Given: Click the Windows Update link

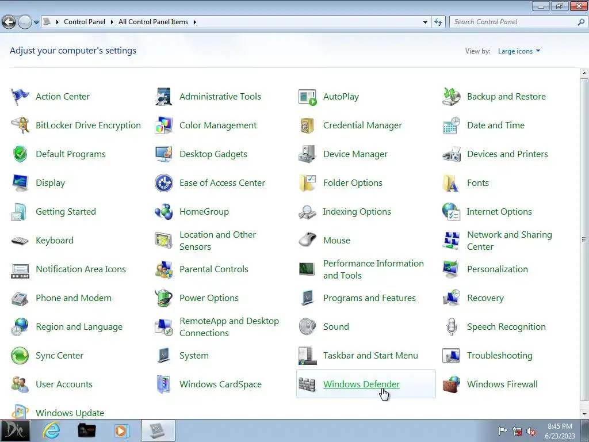Looking at the screenshot, I should coord(70,413).
